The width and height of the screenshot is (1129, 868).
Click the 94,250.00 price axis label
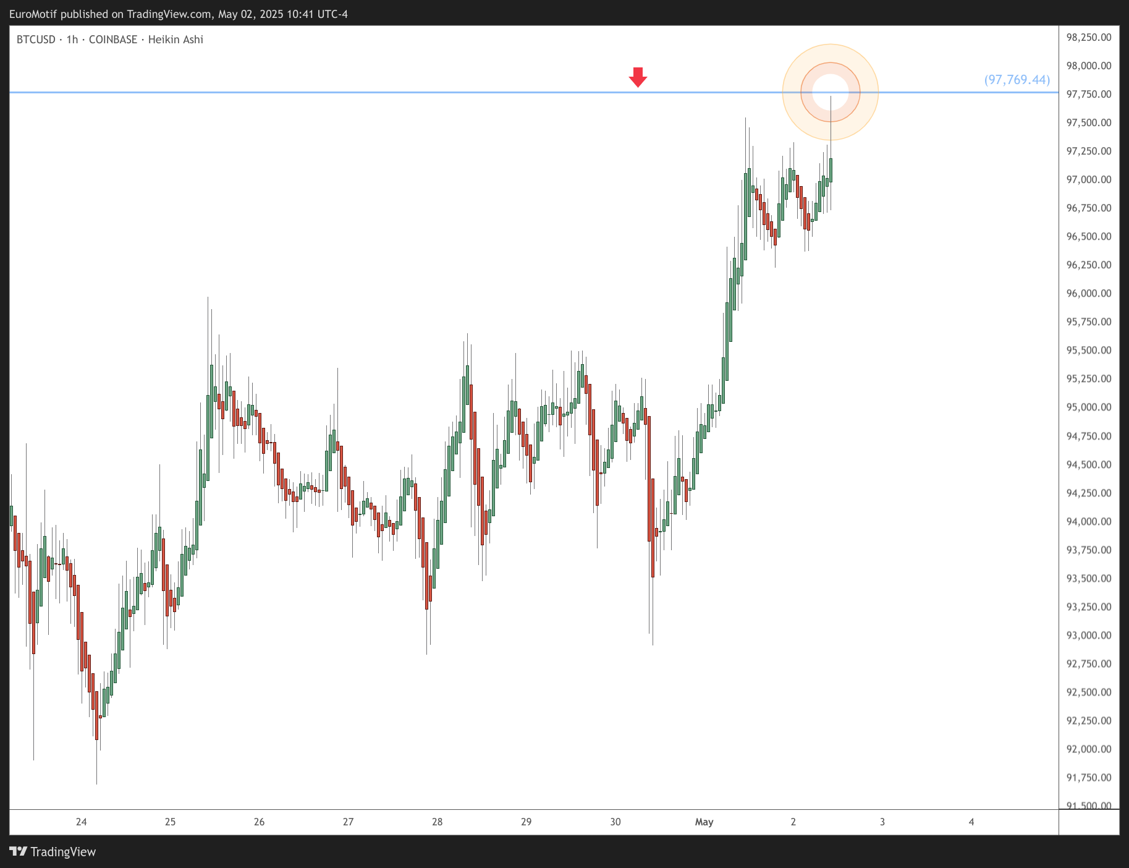(1089, 493)
